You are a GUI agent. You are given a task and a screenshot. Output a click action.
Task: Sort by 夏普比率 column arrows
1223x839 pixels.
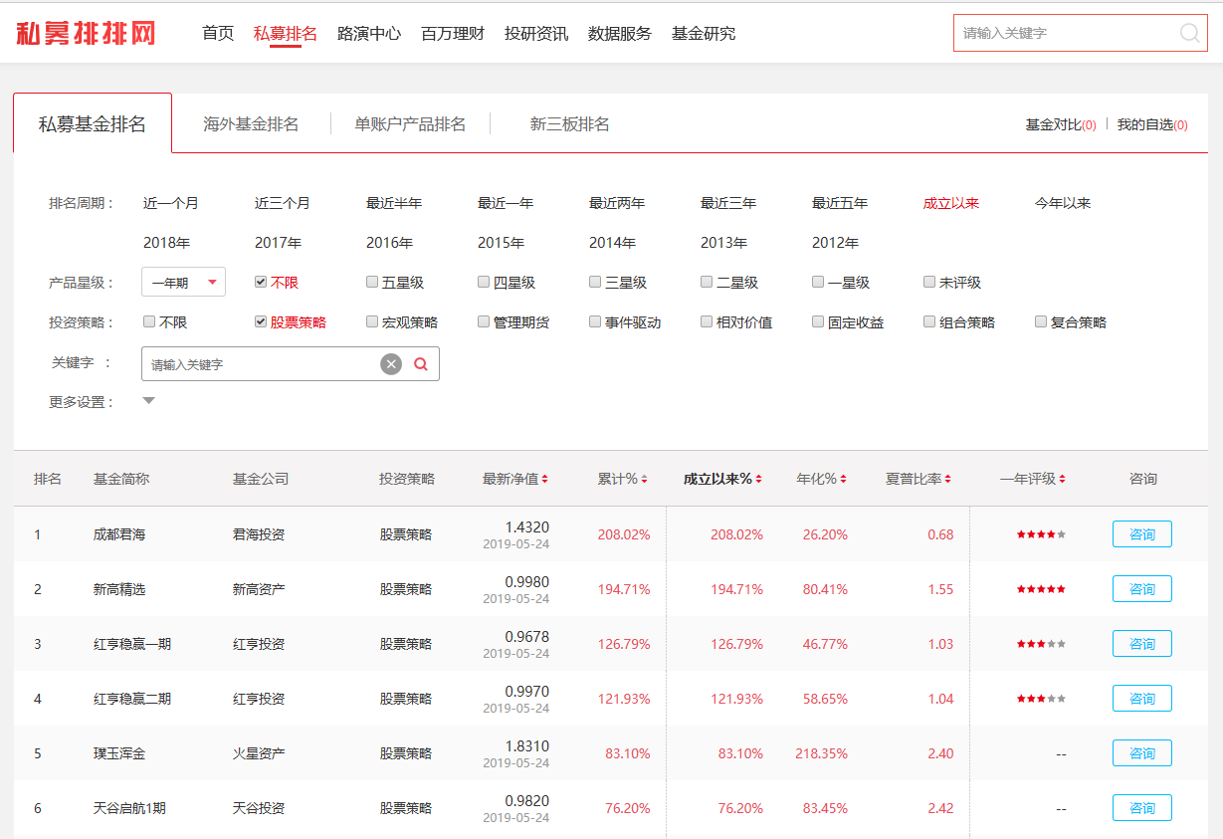pyautogui.click(x=947, y=479)
